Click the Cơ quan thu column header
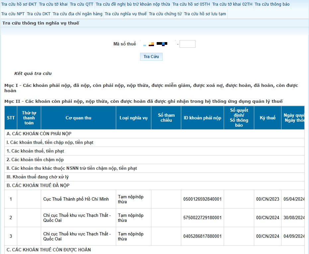309x254 pixels. coord(78,118)
